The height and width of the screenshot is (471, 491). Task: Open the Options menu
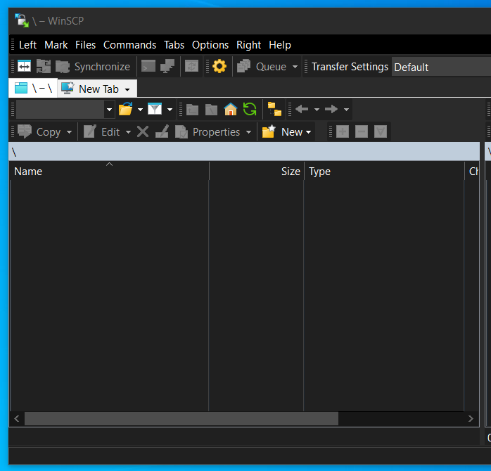click(210, 45)
